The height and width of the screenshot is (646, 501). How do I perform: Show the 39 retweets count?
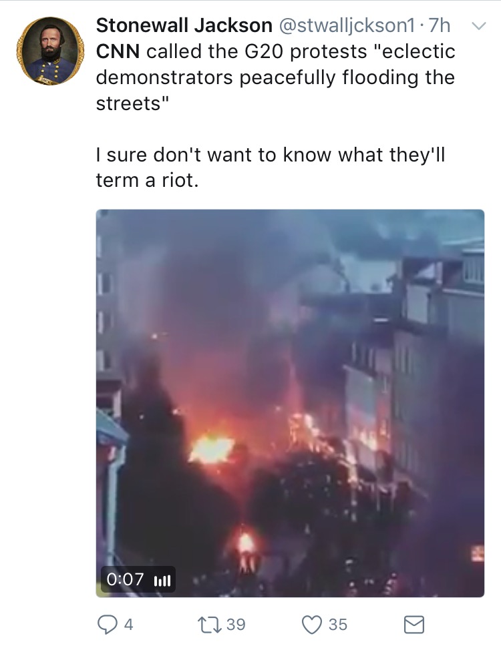236,625
